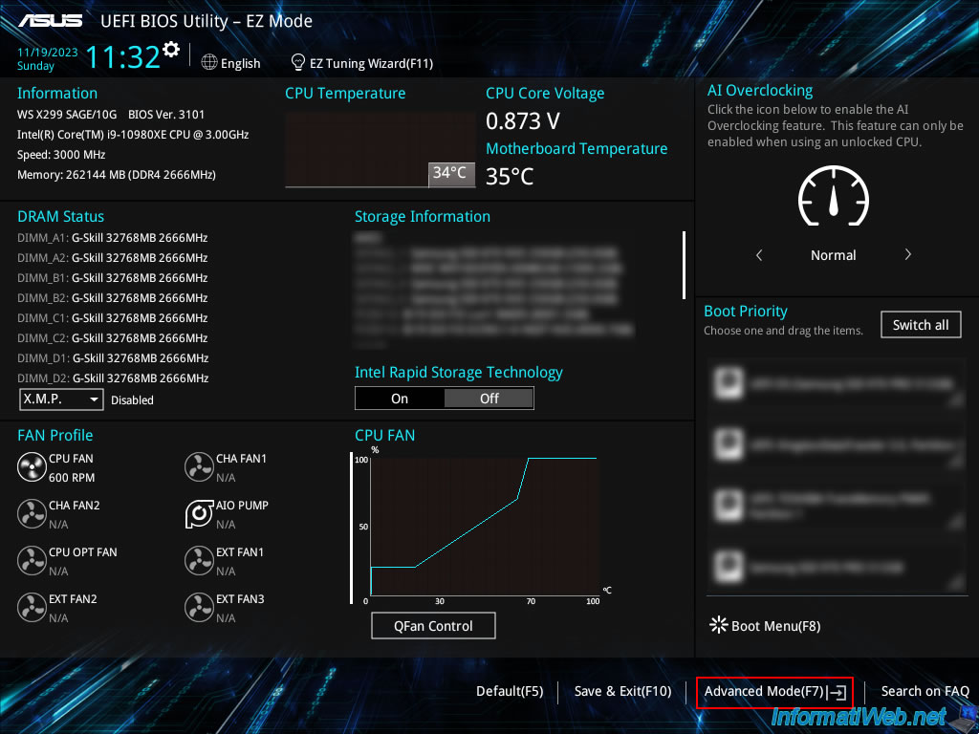Click the AI Overclocking gauge icon

click(x=833, y=198)
